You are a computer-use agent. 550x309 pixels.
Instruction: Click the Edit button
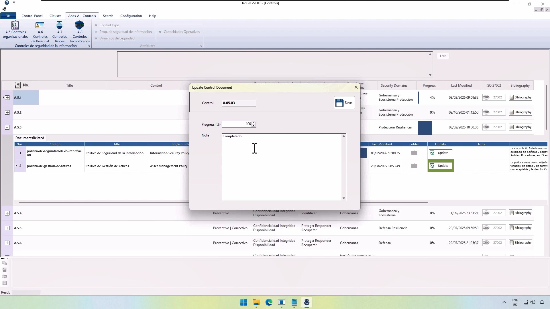point(443,56)
